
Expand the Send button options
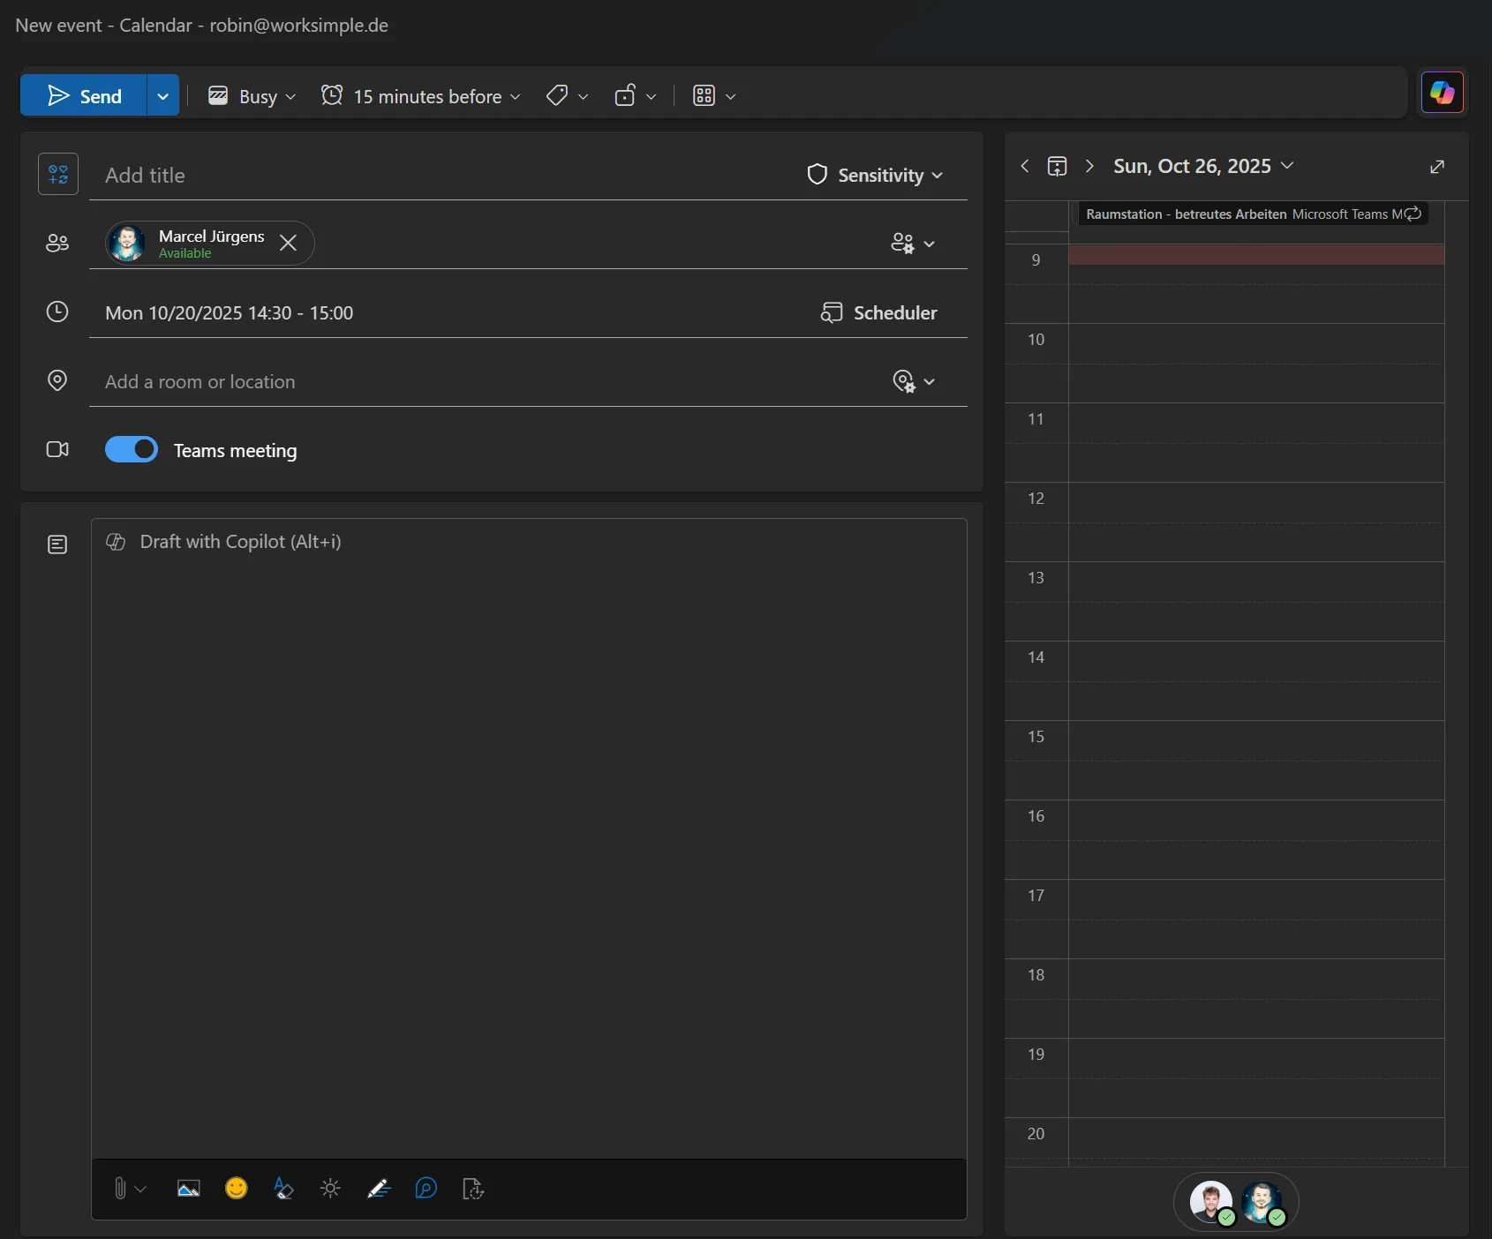tap(162, 94)
